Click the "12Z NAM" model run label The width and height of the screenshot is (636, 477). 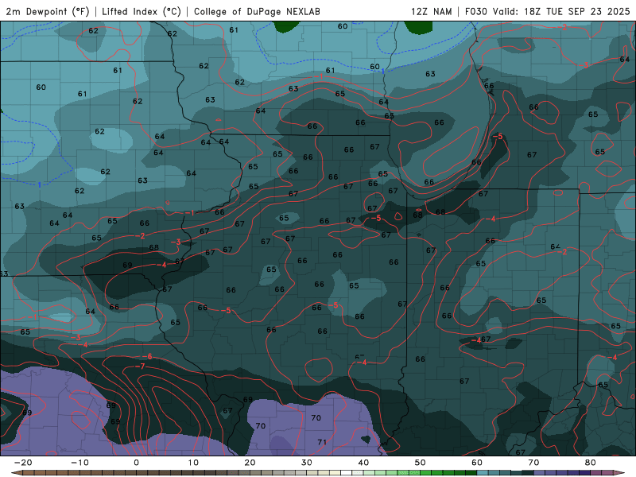pyautogui.click(x=432, y=12)
